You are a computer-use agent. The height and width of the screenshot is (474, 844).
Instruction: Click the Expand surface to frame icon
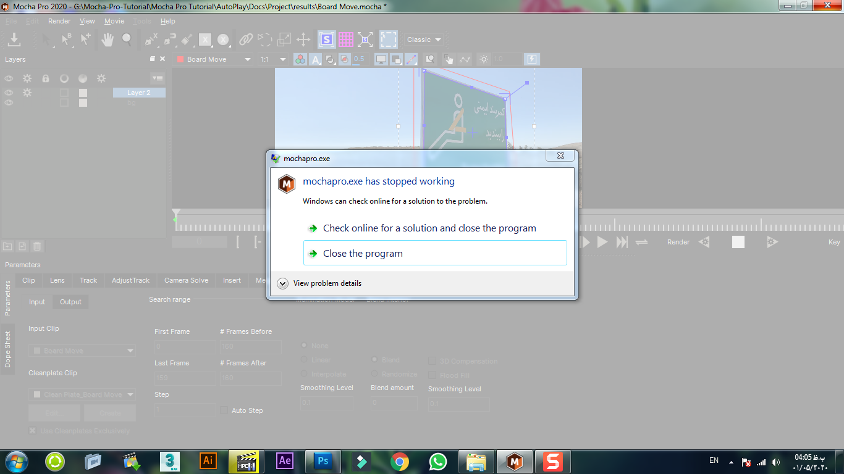pos(365,39)
